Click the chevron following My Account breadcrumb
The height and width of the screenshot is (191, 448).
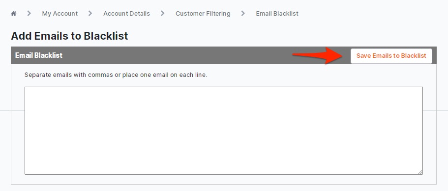pos(90,13)
